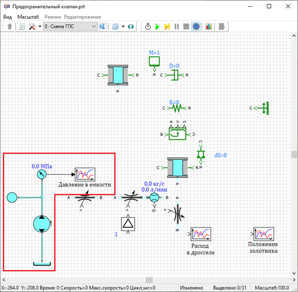The width and height of the screenshot is (298, 292).
Task: Open the Масштаб menu
Action: coord(28,17)
